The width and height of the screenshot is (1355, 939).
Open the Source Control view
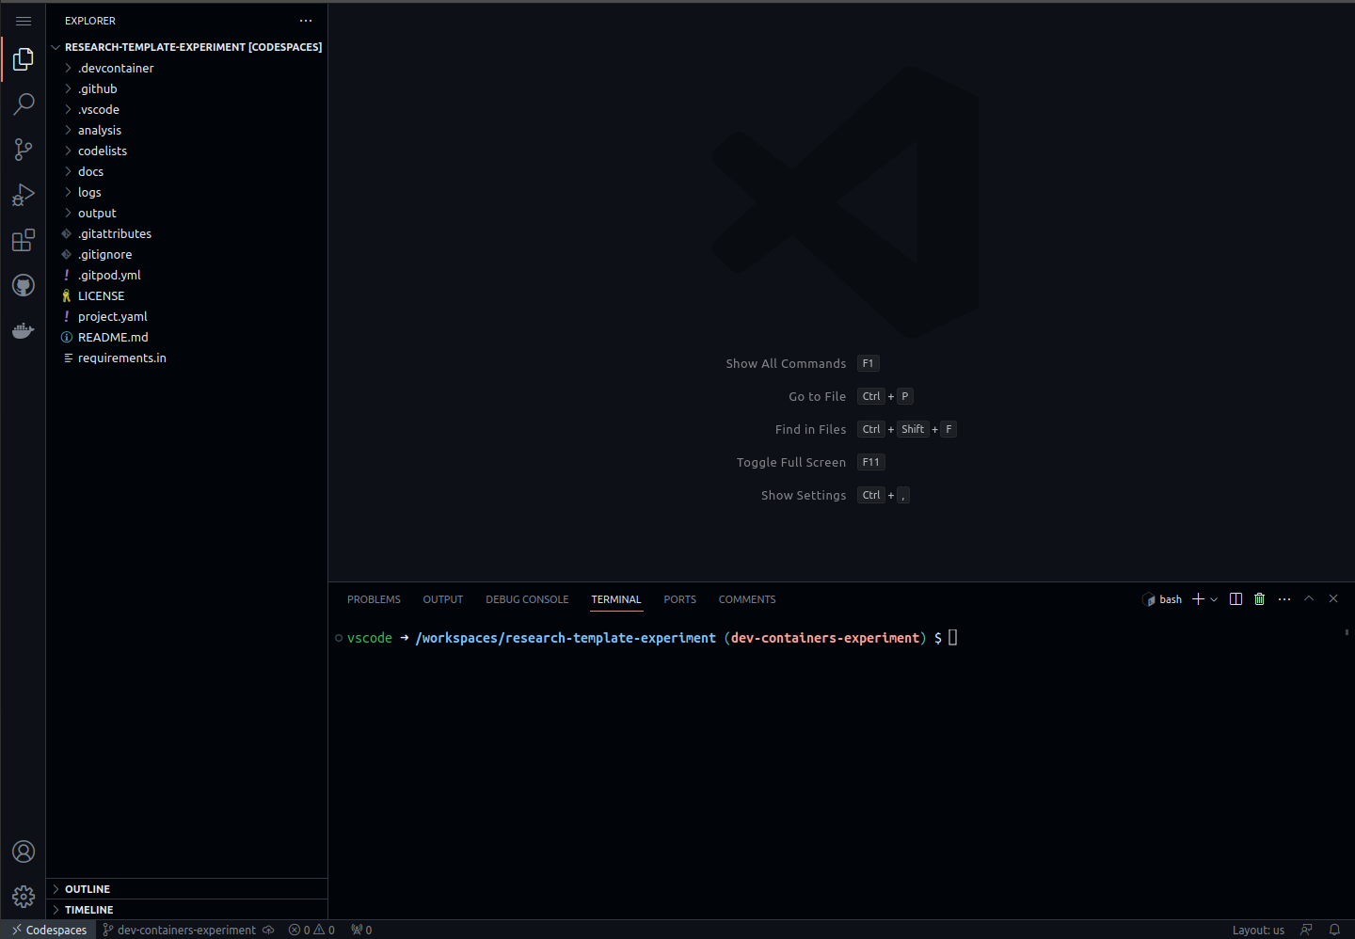pos(24,150)
